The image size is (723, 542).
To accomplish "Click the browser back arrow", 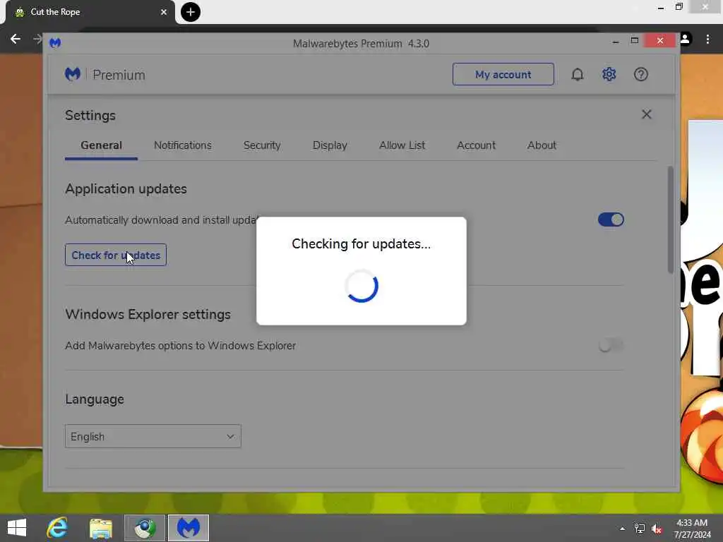I will point(16,40).
